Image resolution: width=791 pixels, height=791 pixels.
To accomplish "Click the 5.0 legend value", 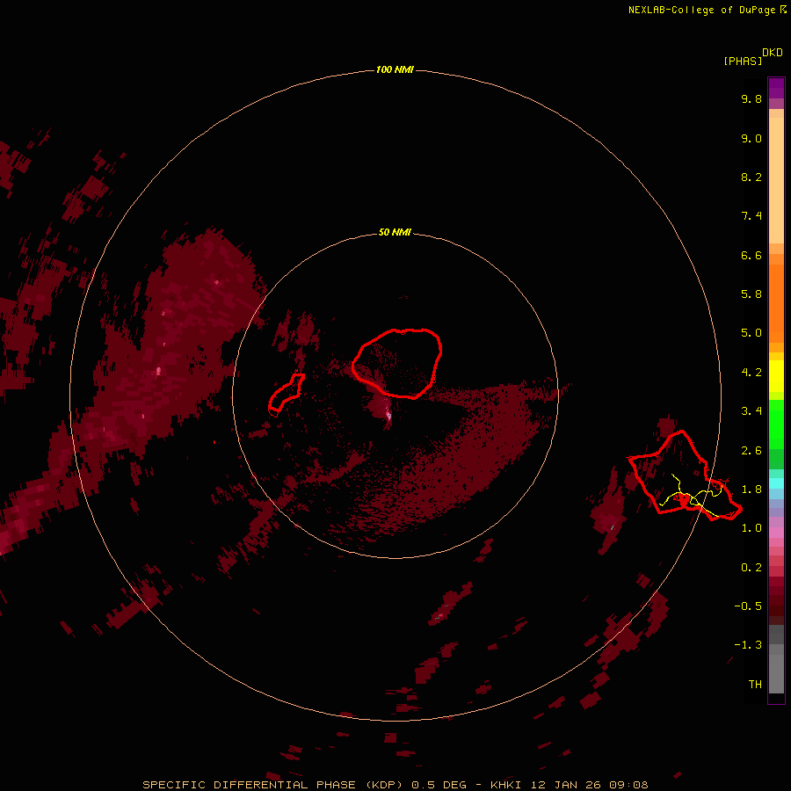I will [751, 333].
